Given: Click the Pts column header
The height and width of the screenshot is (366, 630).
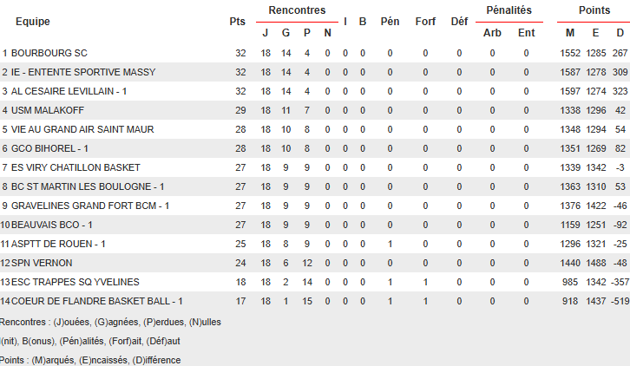Looking at the screenshot, I should (x=238, y=21).
